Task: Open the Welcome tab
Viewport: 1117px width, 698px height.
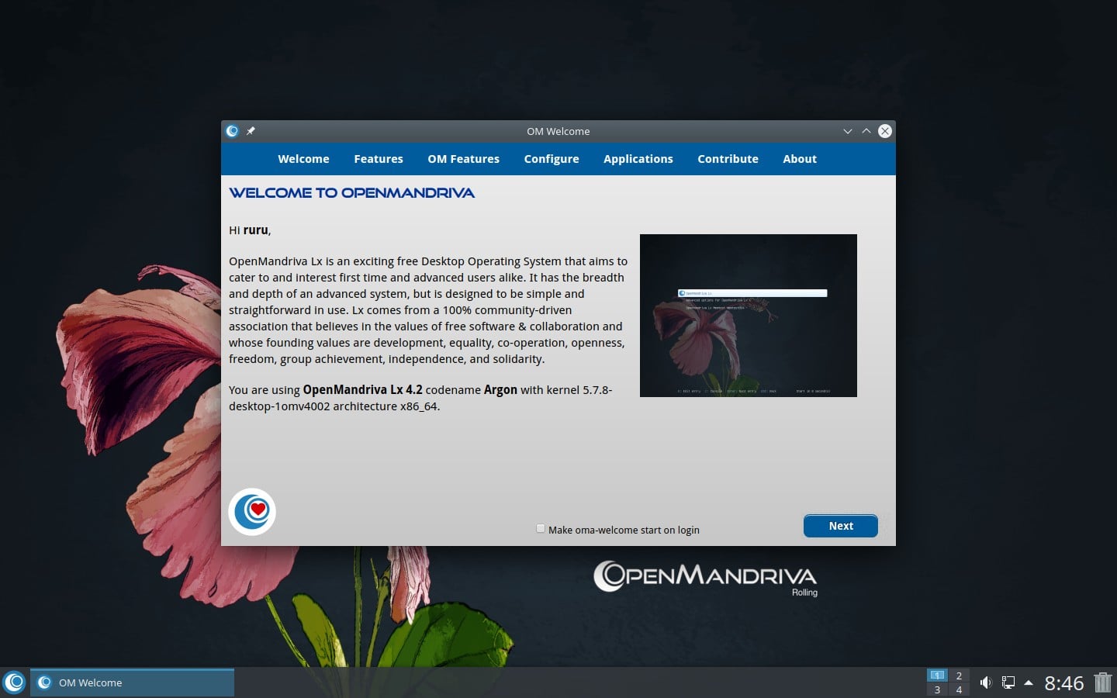Action: (303, 159)
